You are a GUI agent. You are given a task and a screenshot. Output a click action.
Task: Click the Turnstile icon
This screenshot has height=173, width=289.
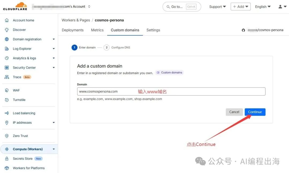pyautogui.click(x=7, y=100)
